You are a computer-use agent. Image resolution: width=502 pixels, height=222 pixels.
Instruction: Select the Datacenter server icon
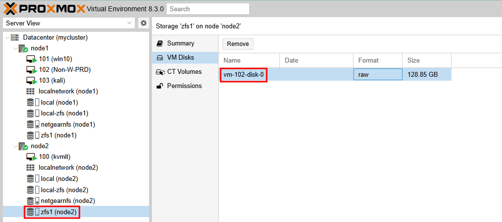(15, 38)
